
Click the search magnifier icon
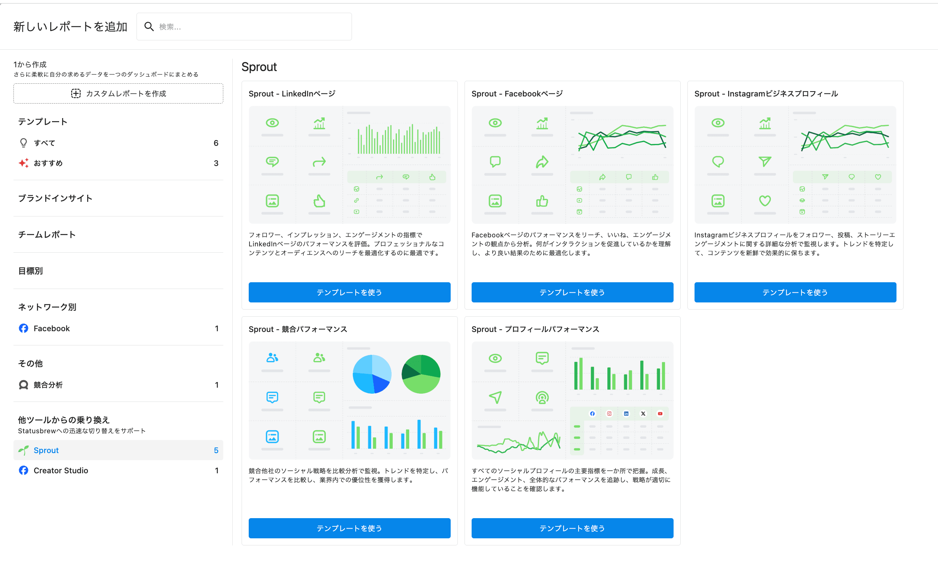click(149, 27)
